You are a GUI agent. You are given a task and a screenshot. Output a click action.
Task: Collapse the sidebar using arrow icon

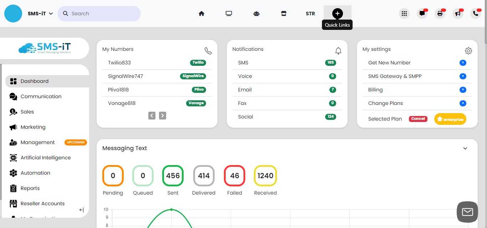[x=81, y=210]
